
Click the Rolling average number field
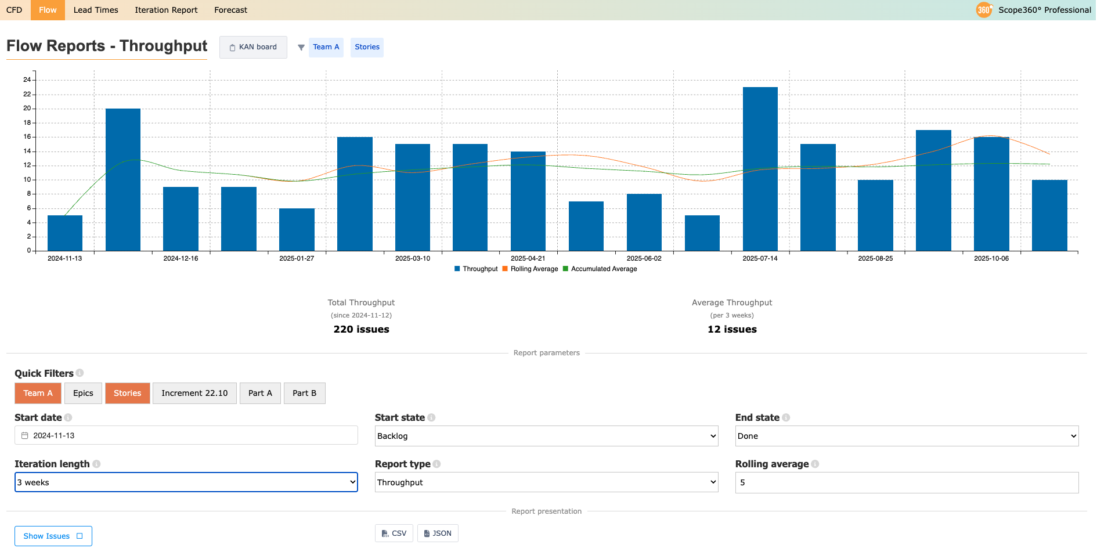[907, 482]
